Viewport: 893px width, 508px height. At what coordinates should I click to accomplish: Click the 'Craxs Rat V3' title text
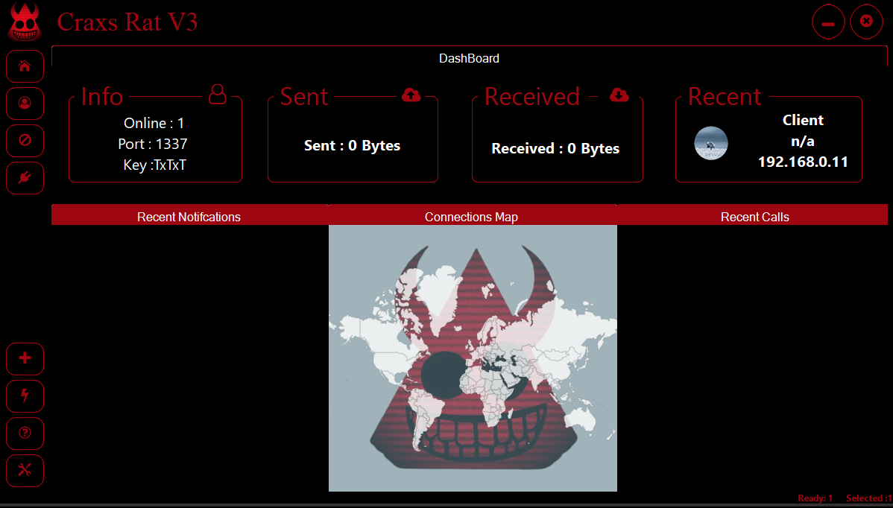(127, 22)
